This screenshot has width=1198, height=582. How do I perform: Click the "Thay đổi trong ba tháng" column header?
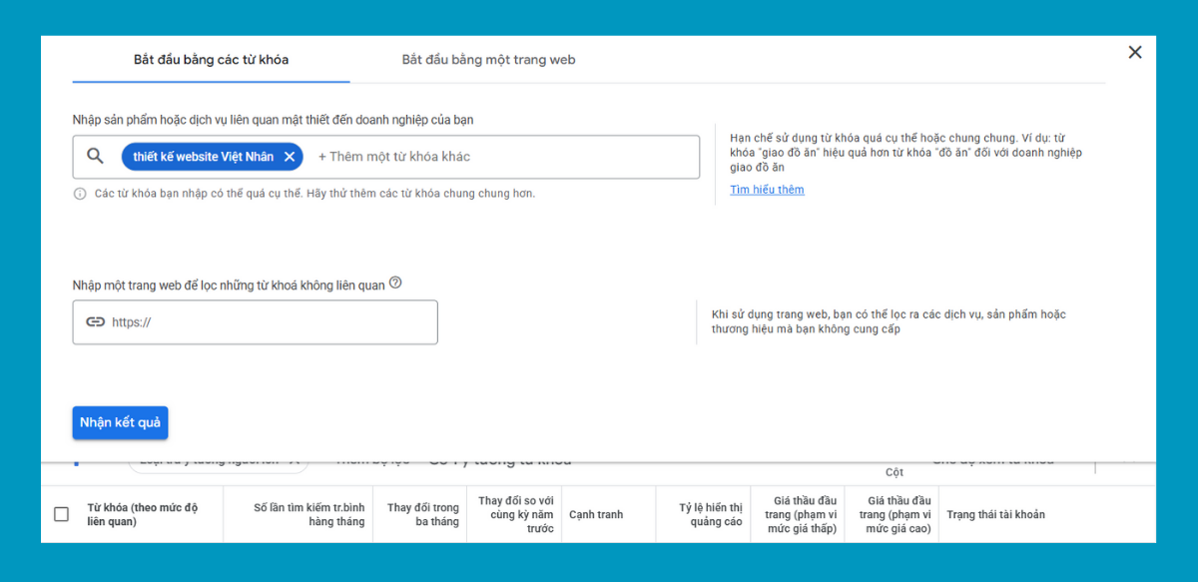click(x=422, y=514)
